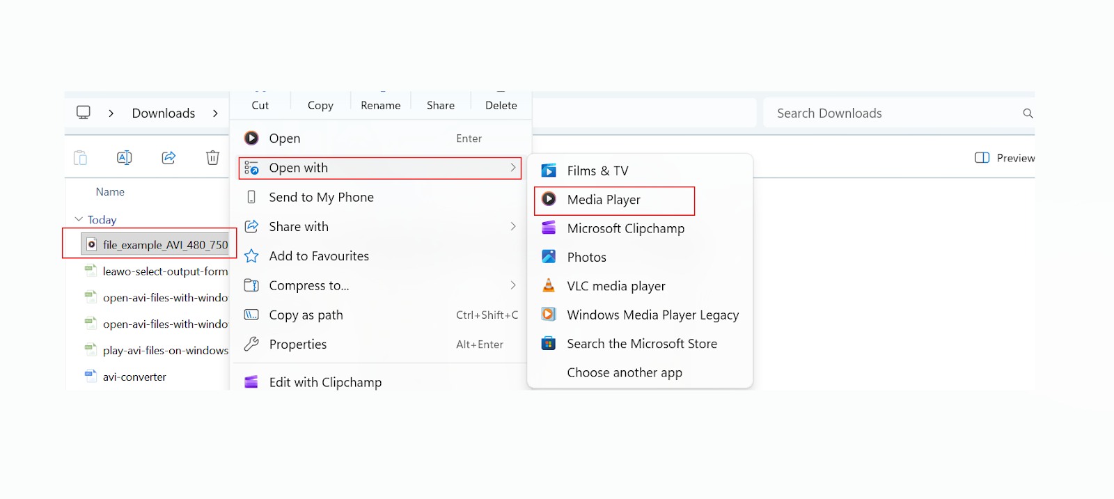This screenshot has height=499, width=1114.
Task: Click the This PC monitor icon in breadcrumb
Action: [84, 113]
